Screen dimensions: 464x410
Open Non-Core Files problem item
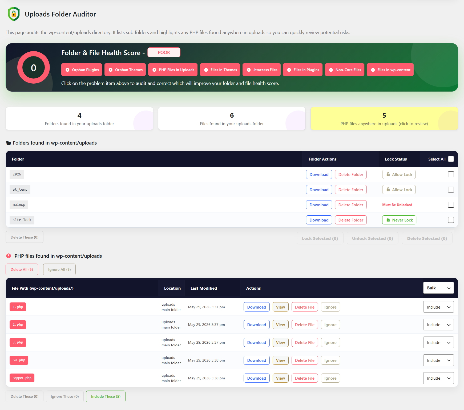click(x=345, y=70)
